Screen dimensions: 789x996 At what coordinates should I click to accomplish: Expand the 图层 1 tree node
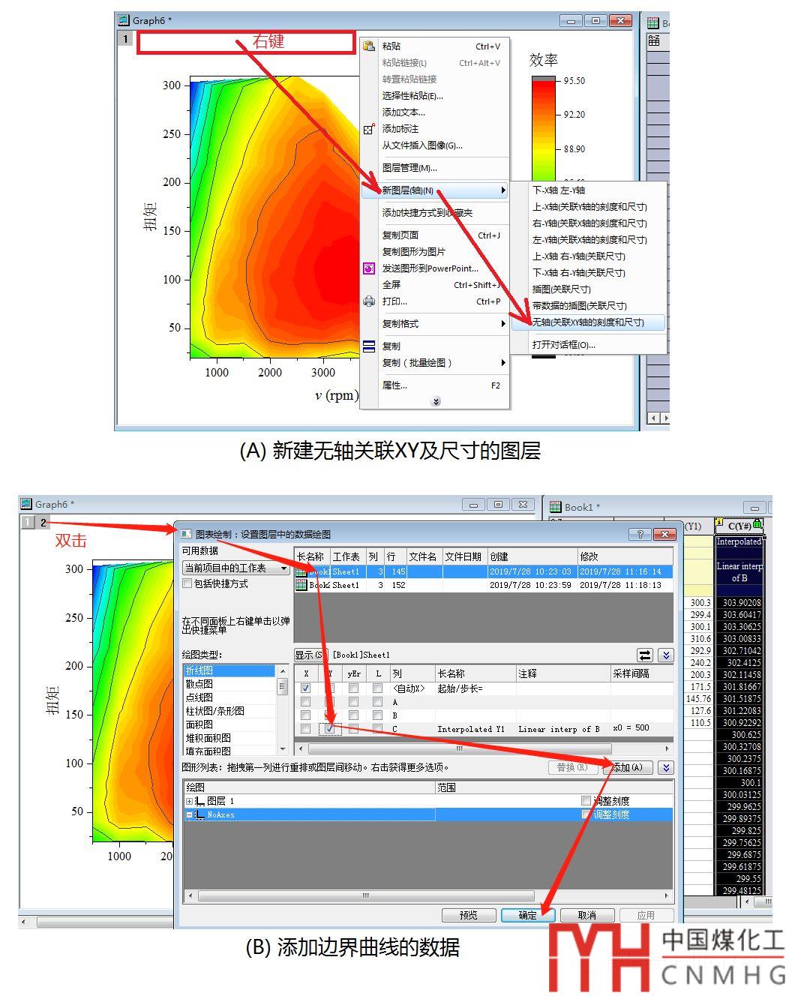190,801
